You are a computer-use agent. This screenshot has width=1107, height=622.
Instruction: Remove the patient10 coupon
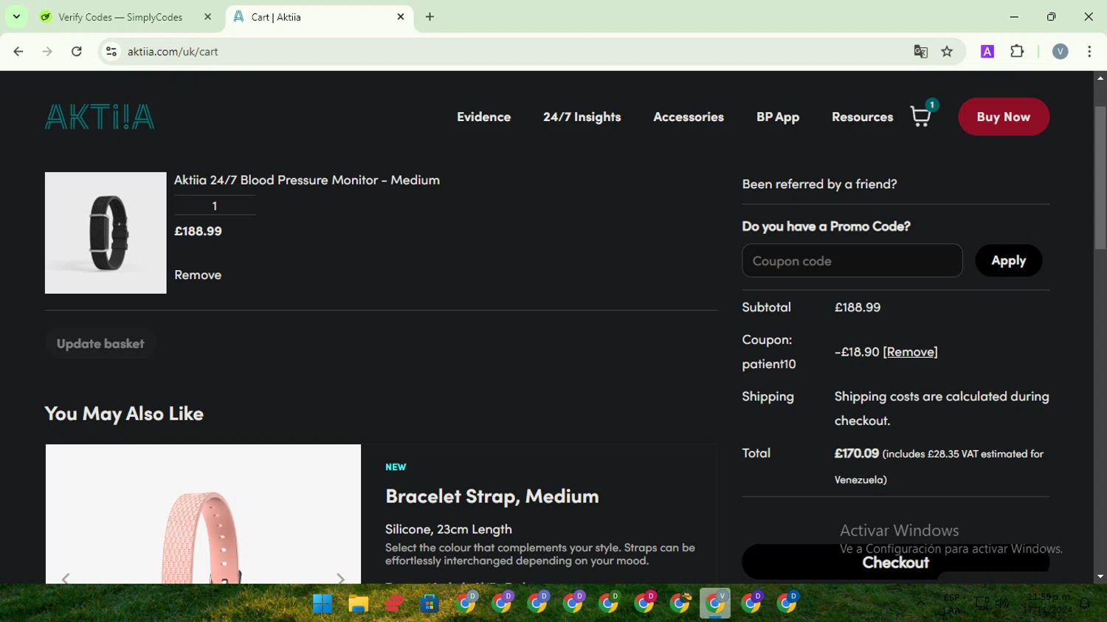[910, 352]
